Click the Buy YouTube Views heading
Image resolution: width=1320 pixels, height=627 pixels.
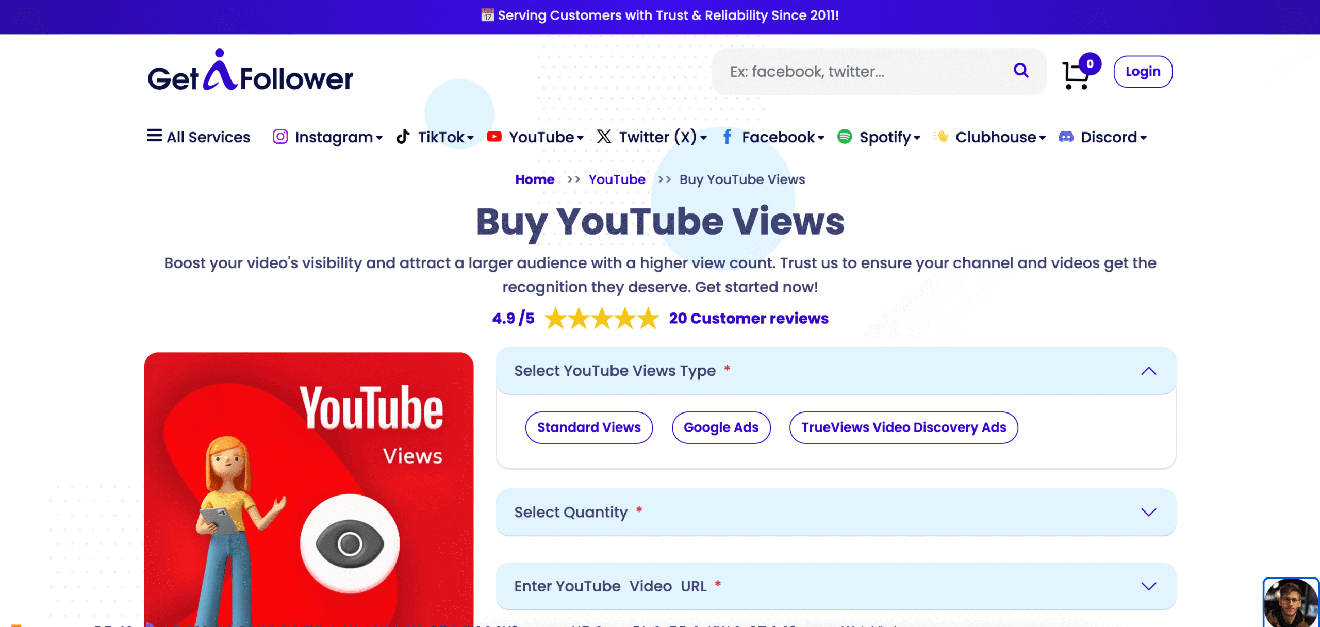point(660,222)
